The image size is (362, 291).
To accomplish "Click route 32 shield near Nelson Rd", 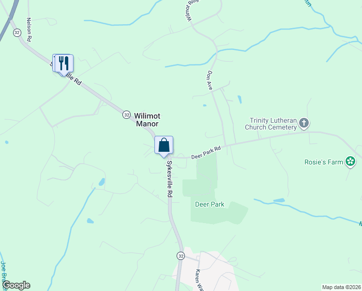I will [x=17, y=32].
